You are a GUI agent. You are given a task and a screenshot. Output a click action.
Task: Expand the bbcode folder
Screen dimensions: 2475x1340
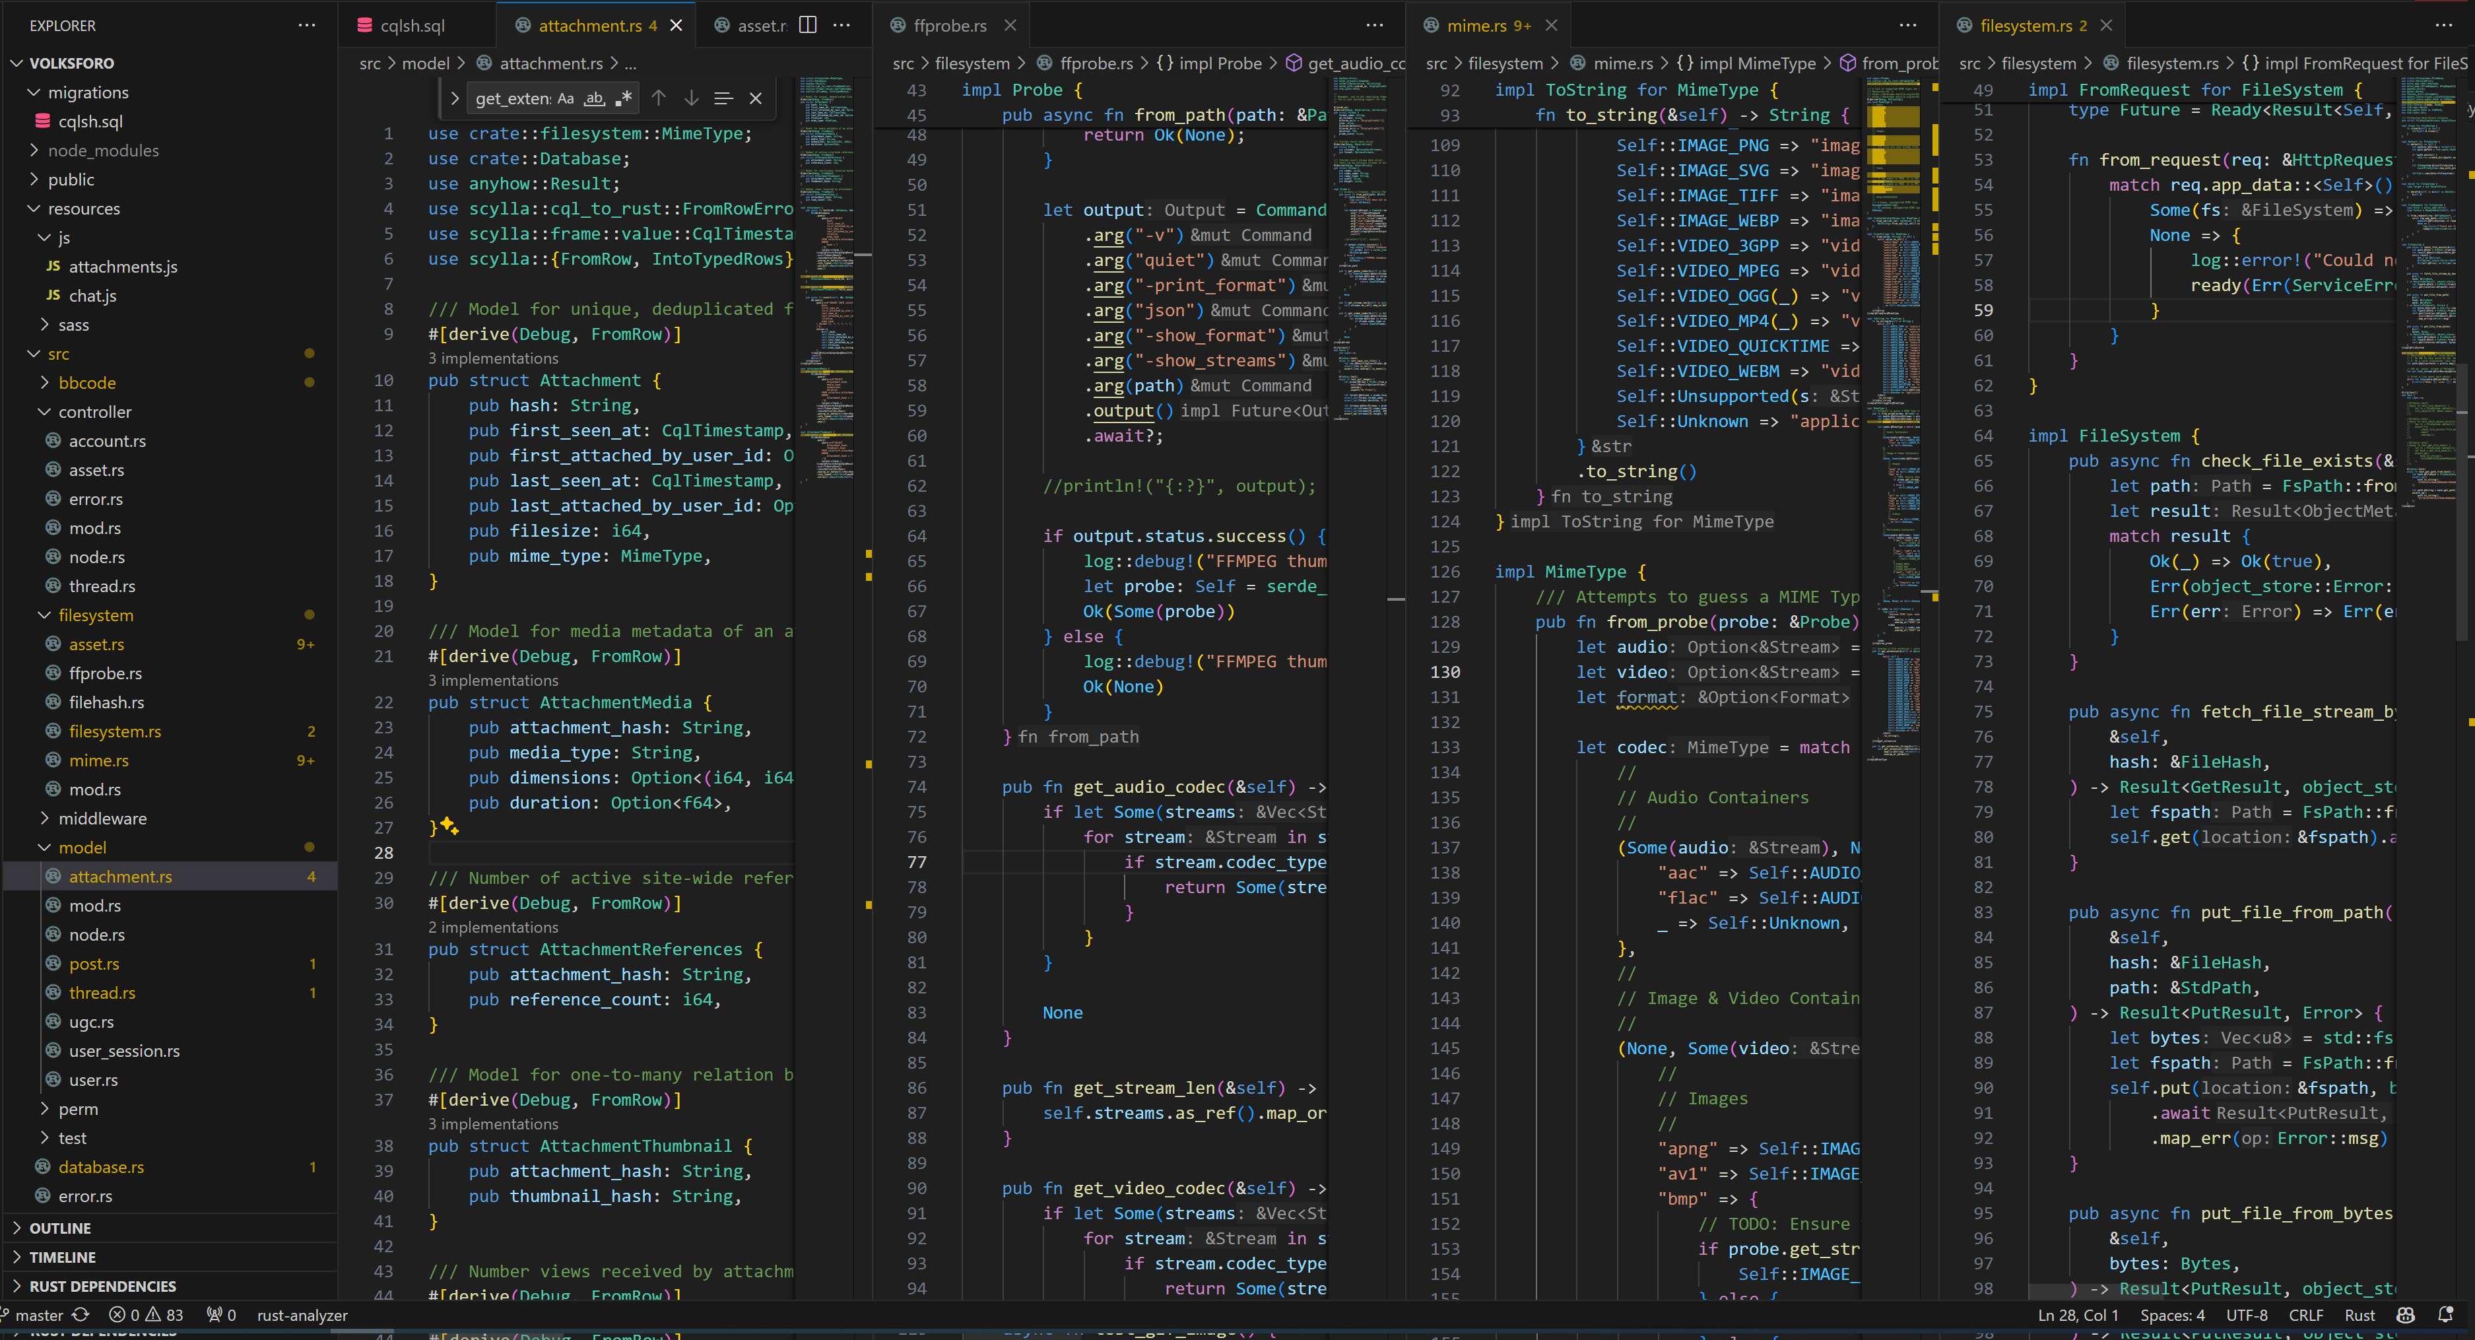(x=169, y=383)
